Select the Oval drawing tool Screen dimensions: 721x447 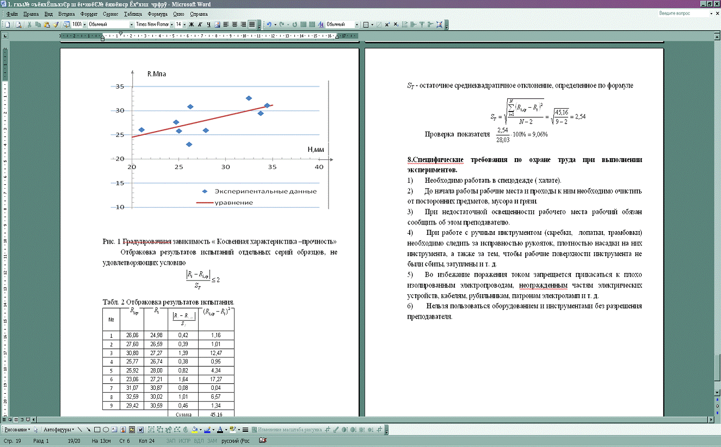(106, 430)
